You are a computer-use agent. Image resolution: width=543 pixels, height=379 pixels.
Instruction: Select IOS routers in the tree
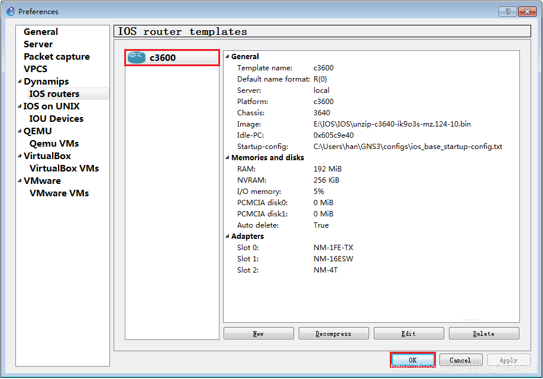pyautogui.click(x=54, y=94)
